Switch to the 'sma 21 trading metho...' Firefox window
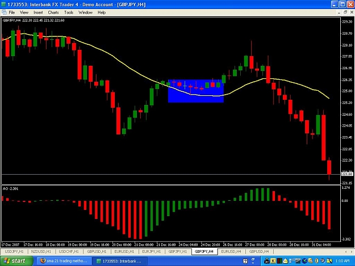The image size is (355, 266). (64, 261)
